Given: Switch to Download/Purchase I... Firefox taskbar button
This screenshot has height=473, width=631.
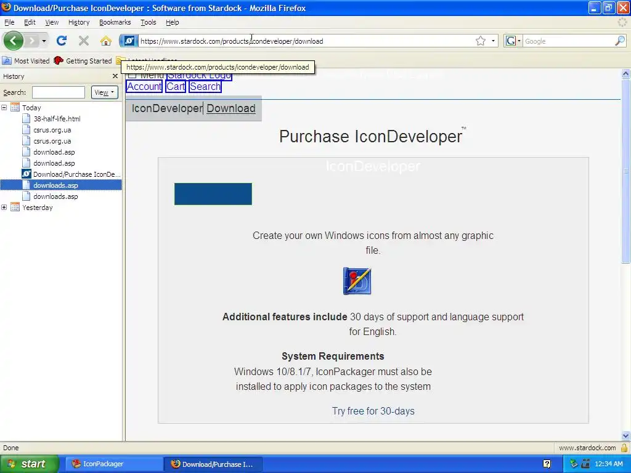Looking at the screenshot, I should click(213, 464).
